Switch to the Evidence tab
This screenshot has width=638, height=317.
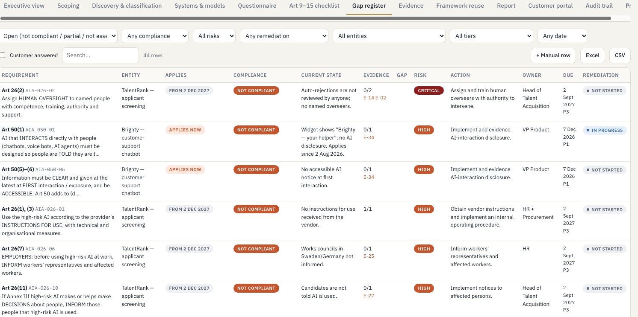pos(411,6)
